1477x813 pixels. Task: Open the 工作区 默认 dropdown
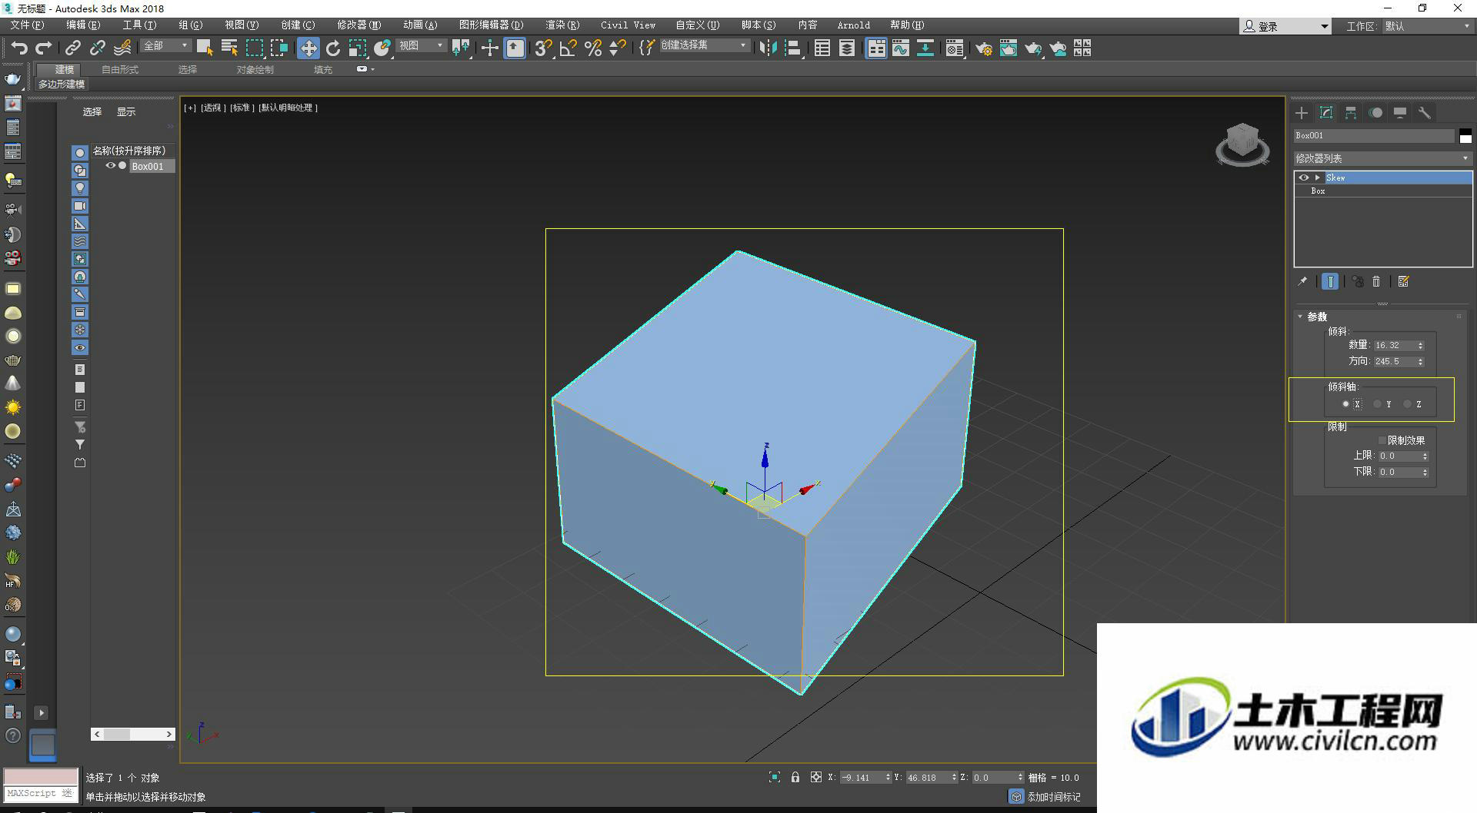[1428, 26]
